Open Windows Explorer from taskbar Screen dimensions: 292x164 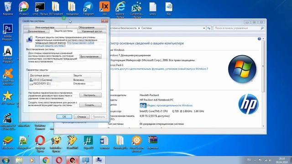19,160
